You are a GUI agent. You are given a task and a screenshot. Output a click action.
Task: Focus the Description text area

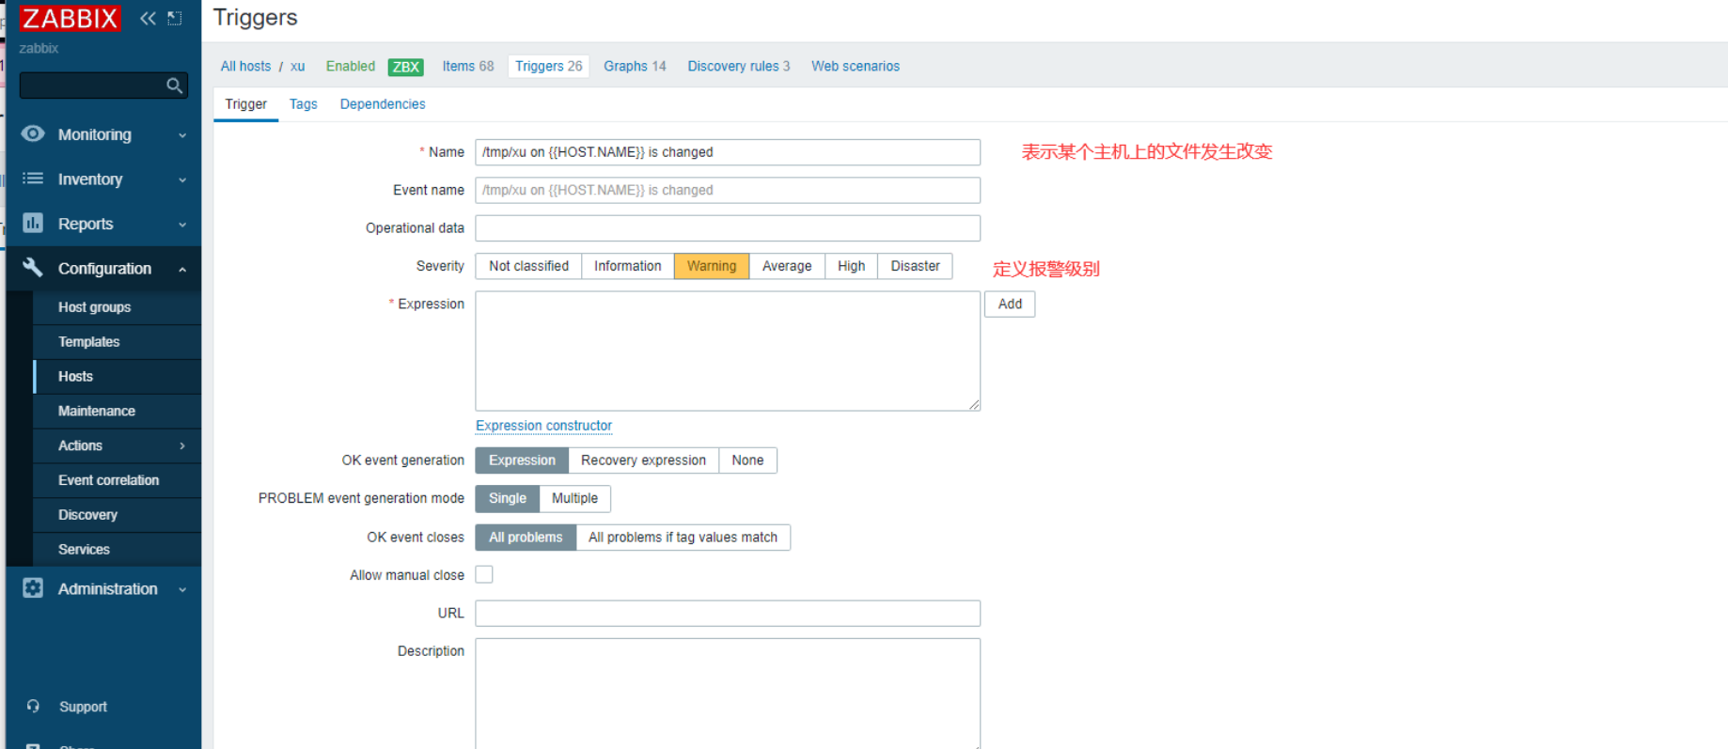point(728,694)
